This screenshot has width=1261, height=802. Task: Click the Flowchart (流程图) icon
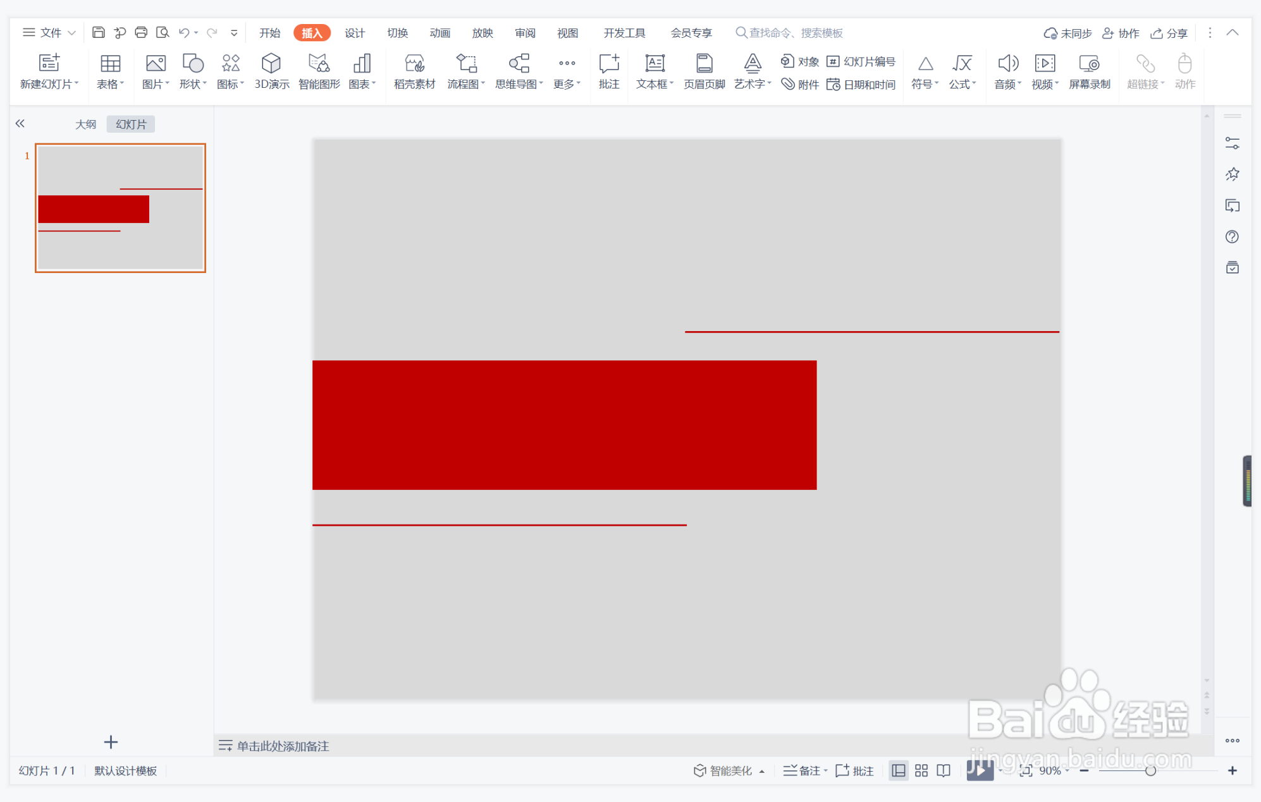click(466, 63)
